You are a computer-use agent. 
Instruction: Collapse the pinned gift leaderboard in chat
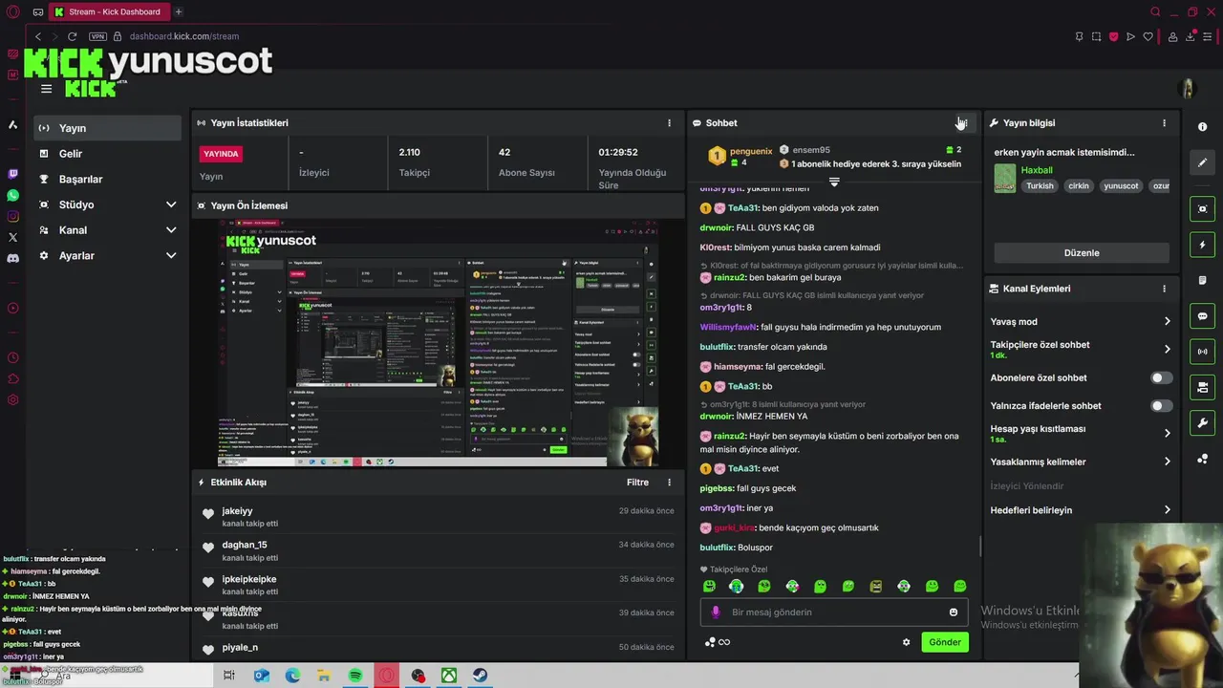pos(834,182)
